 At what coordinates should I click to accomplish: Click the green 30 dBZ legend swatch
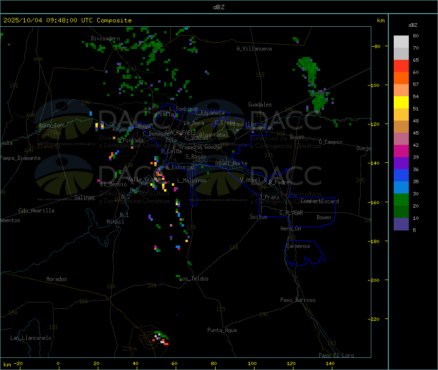point(401,199)
